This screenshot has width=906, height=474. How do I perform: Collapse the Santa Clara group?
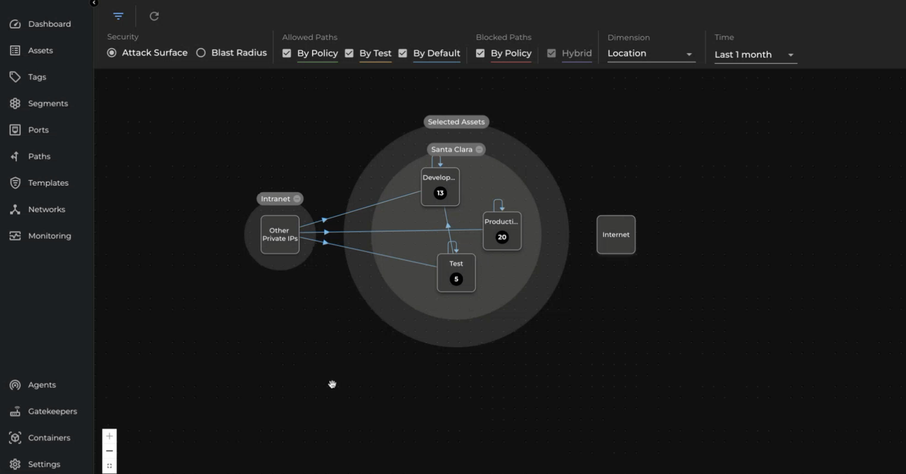pyautogui.click(x=479, y=149)
